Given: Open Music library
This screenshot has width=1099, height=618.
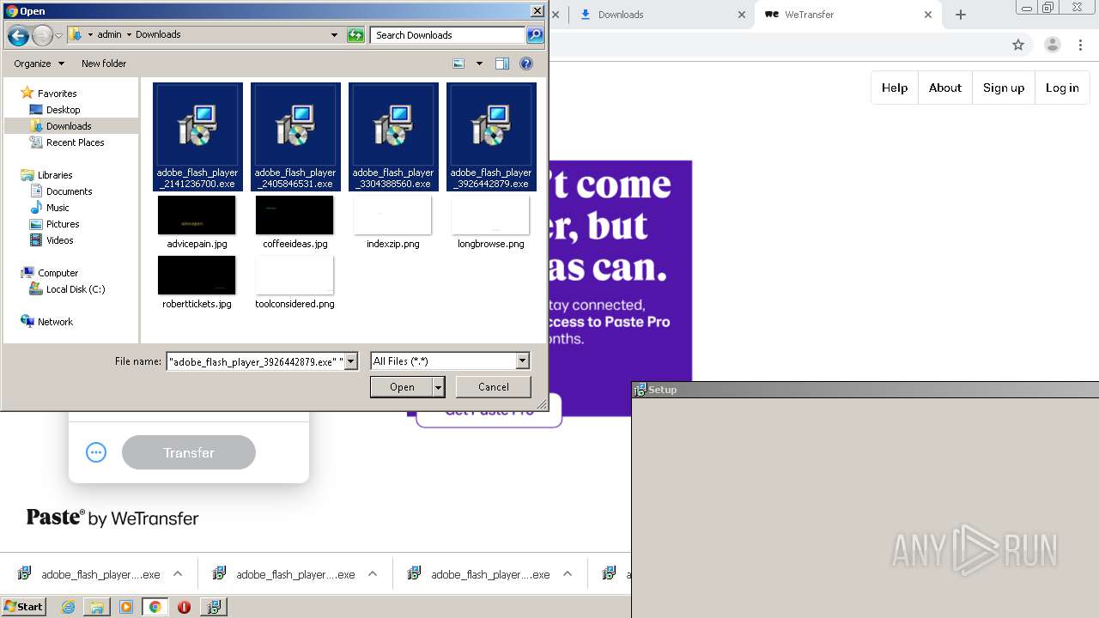Looking at the screenshot, I should click(x=58, y=208).
